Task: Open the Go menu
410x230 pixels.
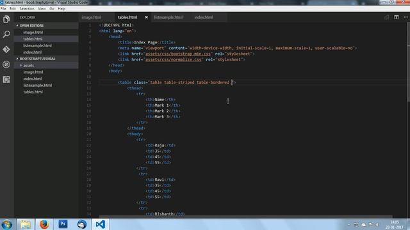Action: coord(52,8)
